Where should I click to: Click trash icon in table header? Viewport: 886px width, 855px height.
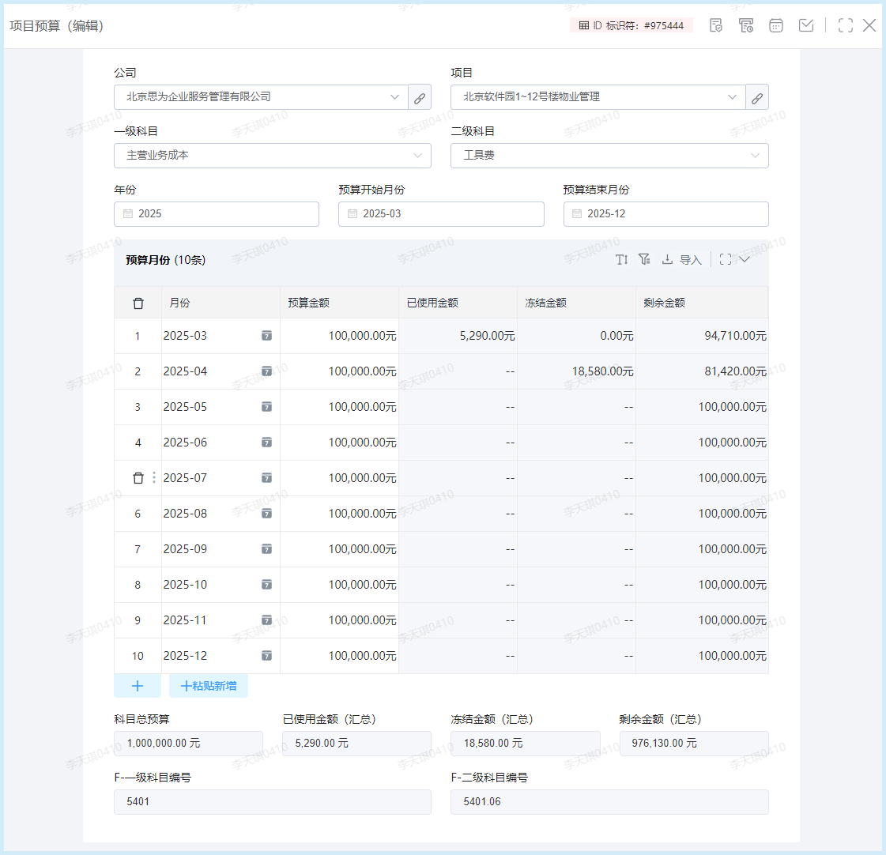(x=138, y=303)
